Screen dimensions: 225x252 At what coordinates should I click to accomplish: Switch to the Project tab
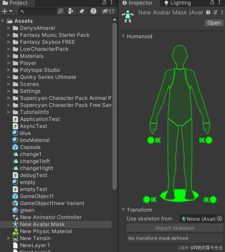coord(15,3)
